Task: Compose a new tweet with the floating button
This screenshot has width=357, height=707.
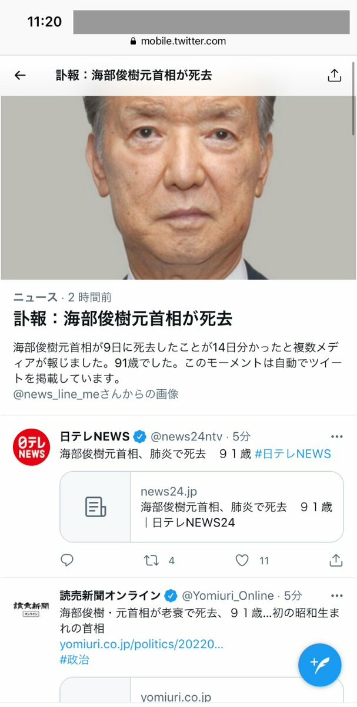Action: pyautogui.click(x=320, y=665)
